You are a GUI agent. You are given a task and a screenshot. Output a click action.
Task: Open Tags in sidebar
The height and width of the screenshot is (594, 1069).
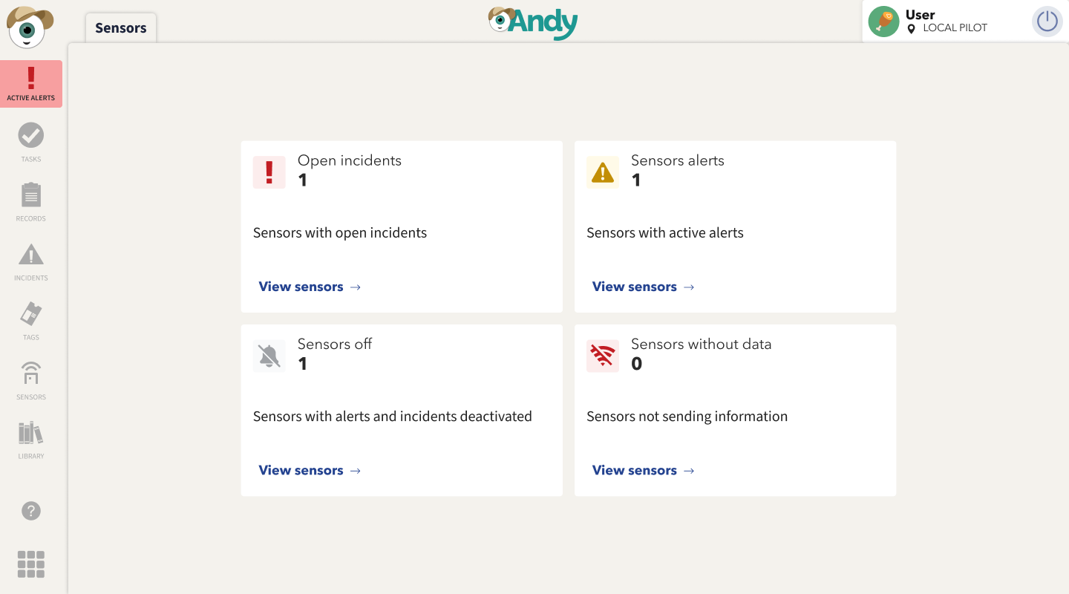[x=31, y=314]
